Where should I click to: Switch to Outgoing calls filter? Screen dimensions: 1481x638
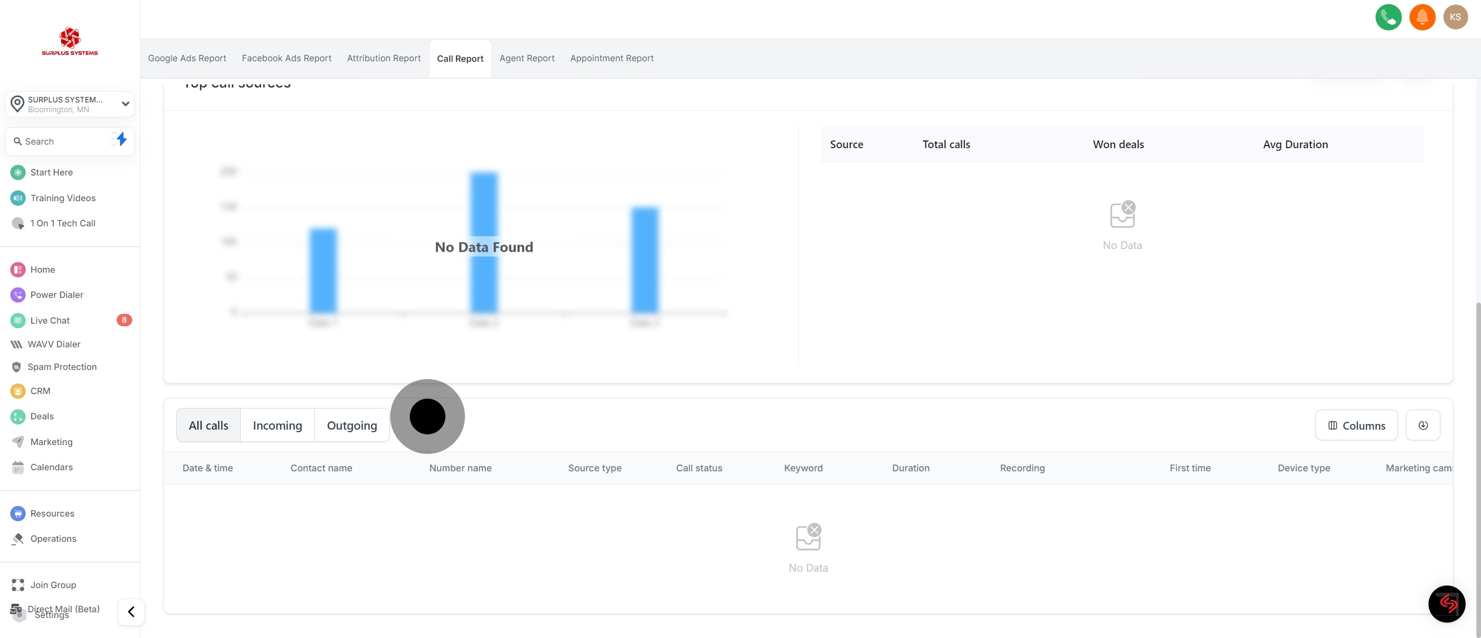[352, 425]
